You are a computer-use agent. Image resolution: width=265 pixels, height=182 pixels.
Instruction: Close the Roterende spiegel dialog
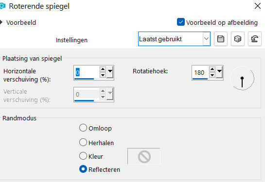point(258,6)
